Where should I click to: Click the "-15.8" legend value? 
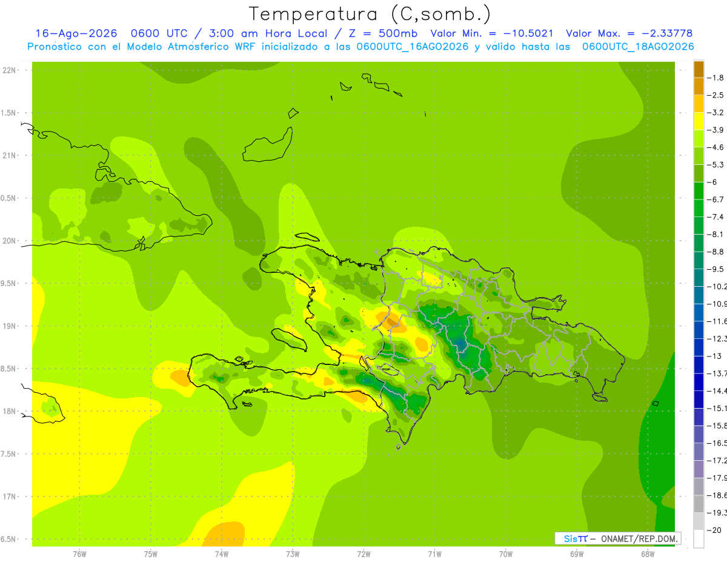717,426
